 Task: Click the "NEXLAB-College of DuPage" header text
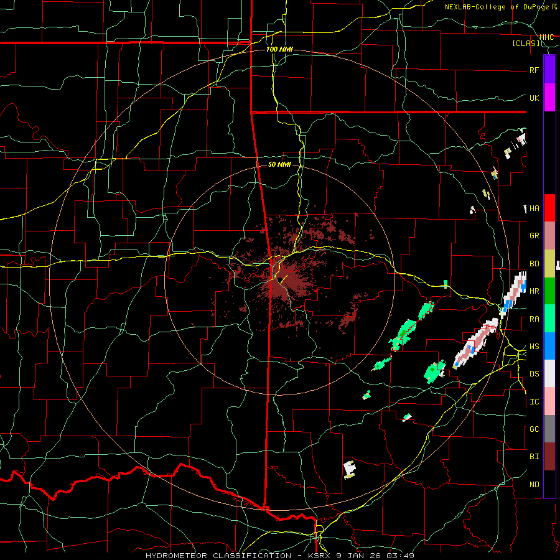(x=498, y=7)
